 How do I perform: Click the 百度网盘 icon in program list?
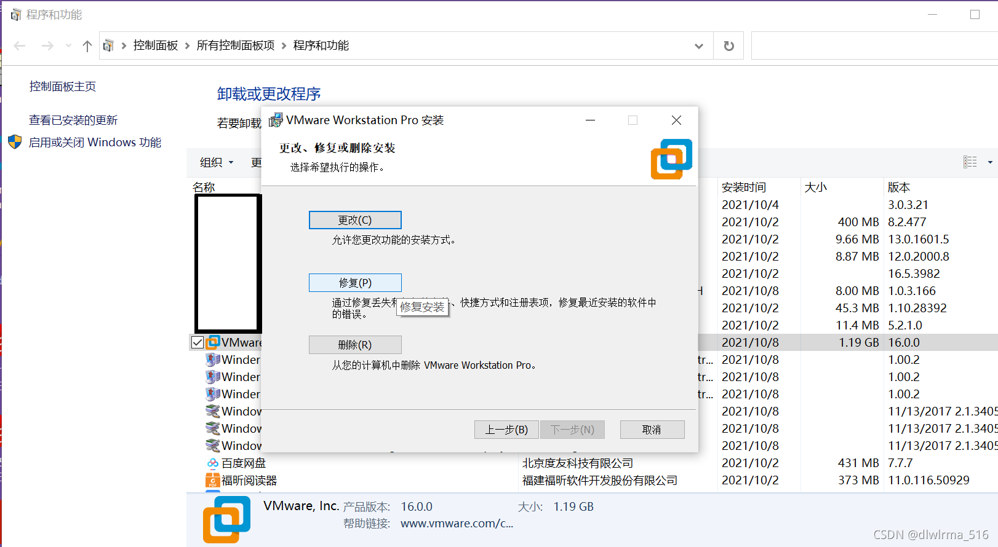pos(213,463)
